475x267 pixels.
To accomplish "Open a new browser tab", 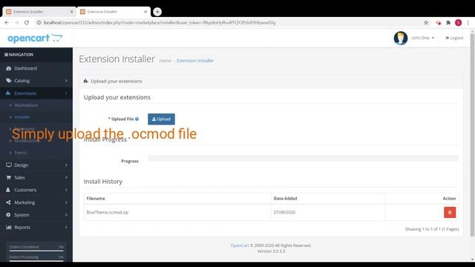I will pyautogui.click(x=157, y=12).
